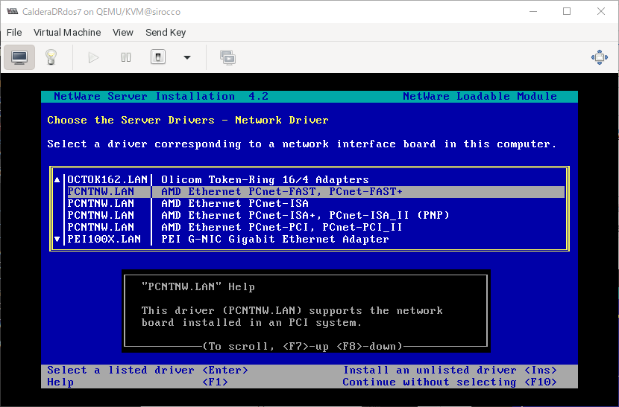This screenshot has height=407, width=619.
Task: Click the driver list scroll-up arrow
Action: (57, 179)
